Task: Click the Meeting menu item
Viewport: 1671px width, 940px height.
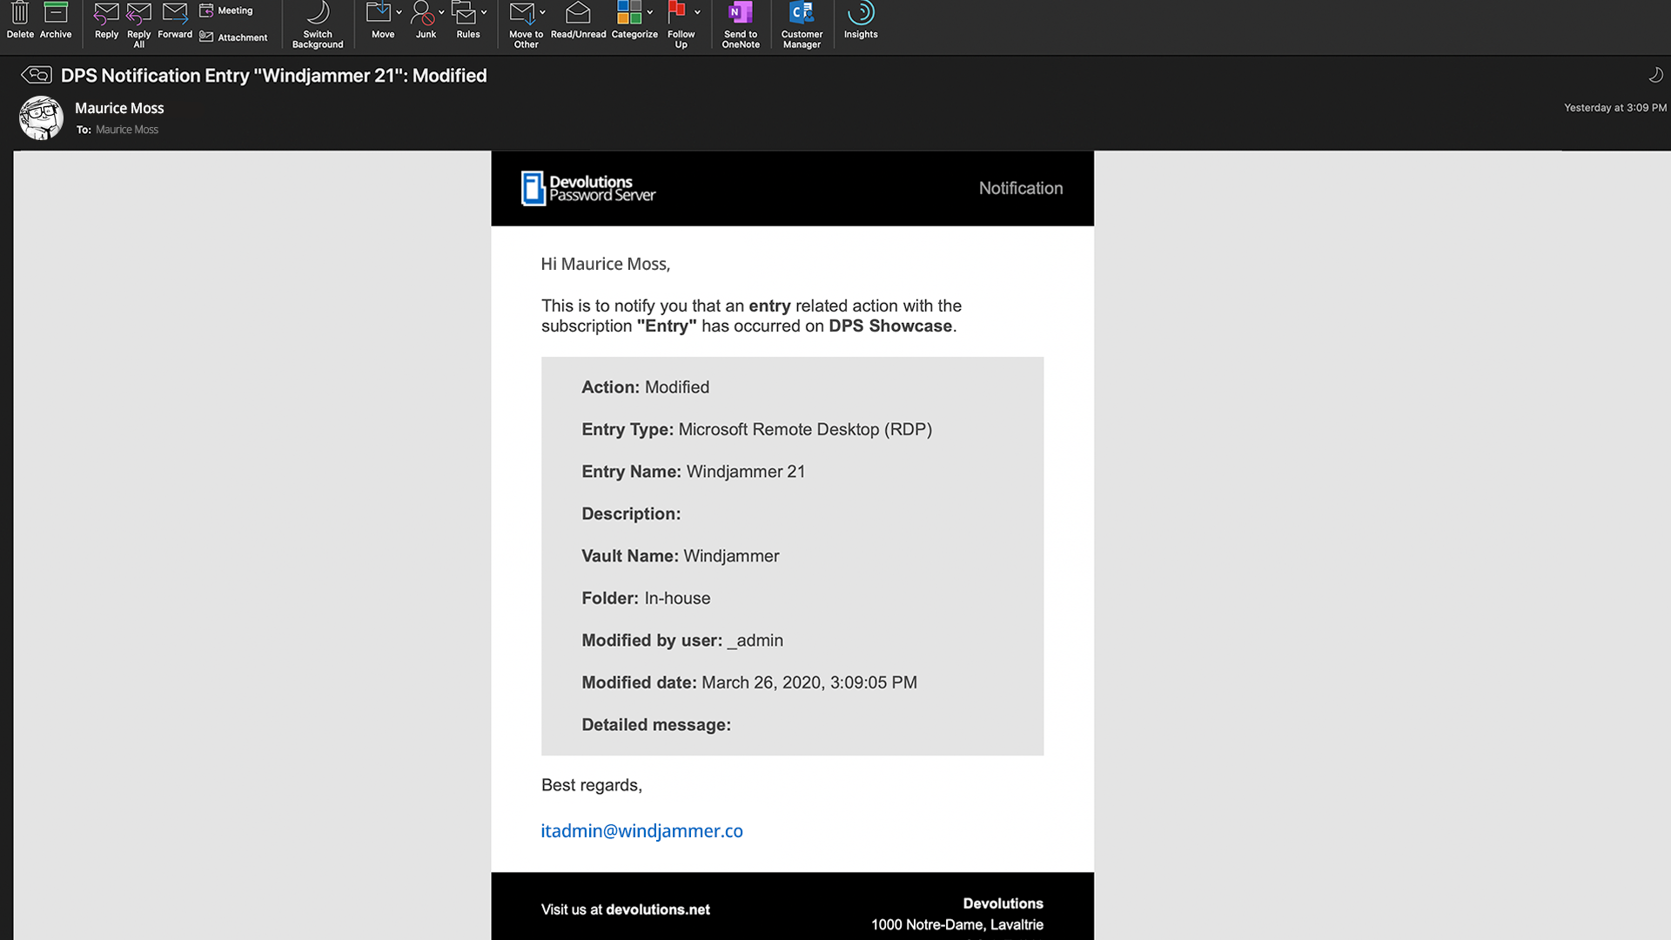Action: (x=228, y=11)
